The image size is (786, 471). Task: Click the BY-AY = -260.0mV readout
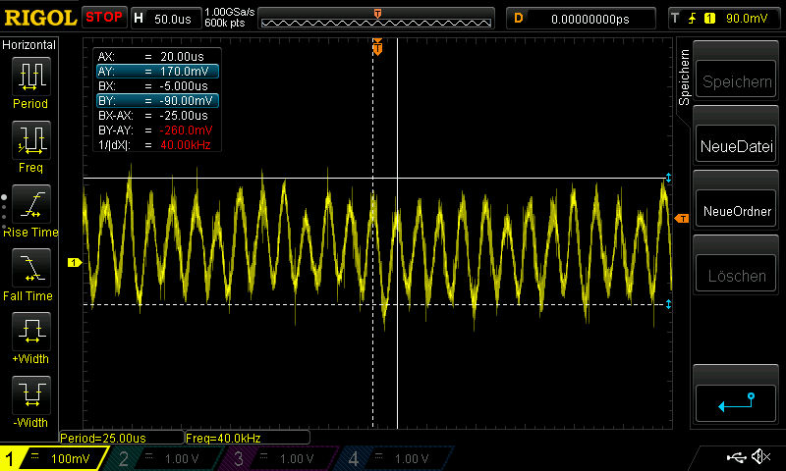pos(157,131)
